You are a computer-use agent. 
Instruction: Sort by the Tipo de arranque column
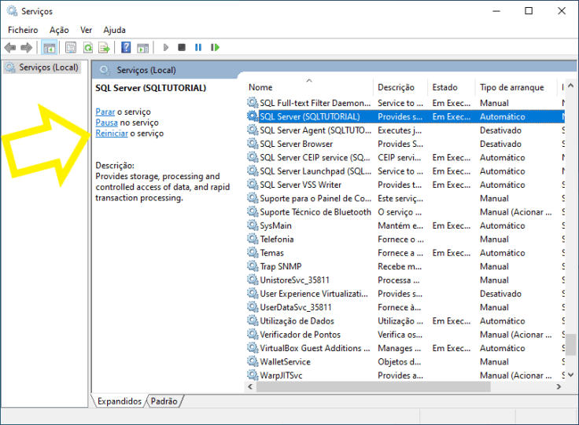511,87
